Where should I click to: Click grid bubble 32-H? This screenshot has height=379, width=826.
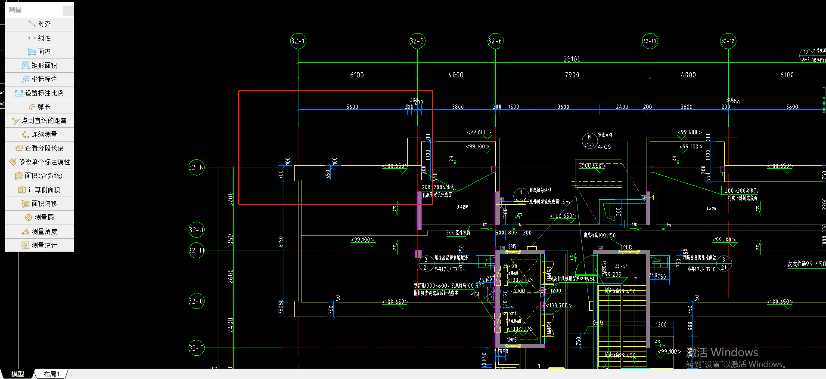coord(196,250)
